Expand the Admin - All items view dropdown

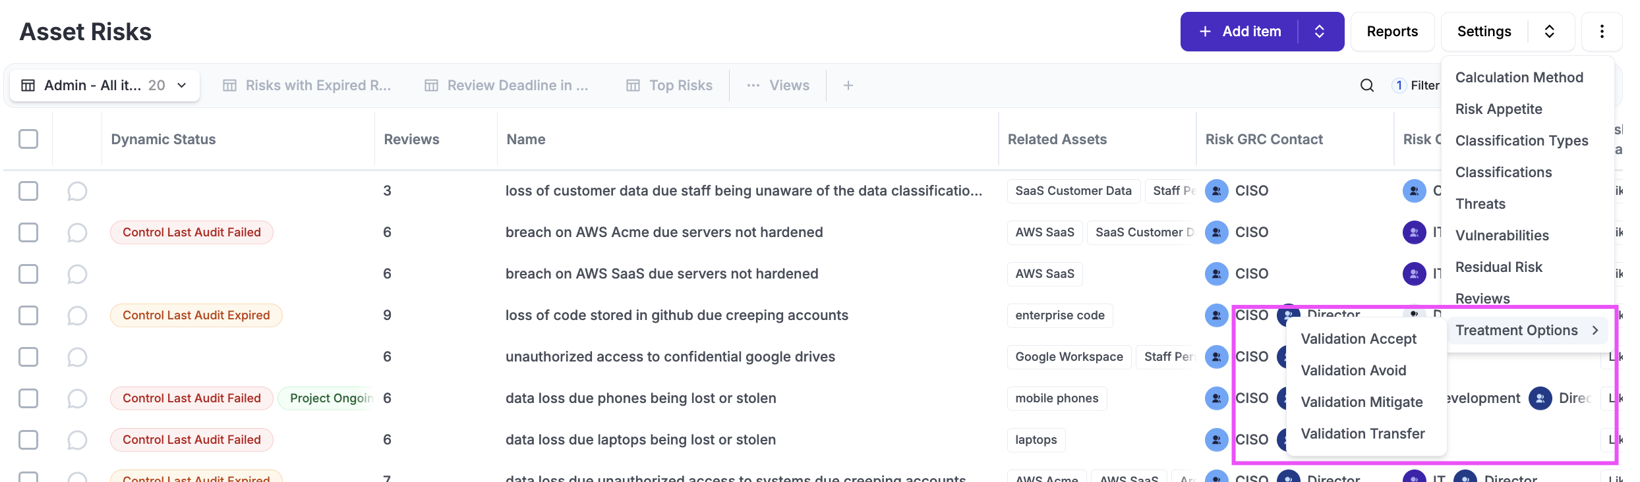182,86
